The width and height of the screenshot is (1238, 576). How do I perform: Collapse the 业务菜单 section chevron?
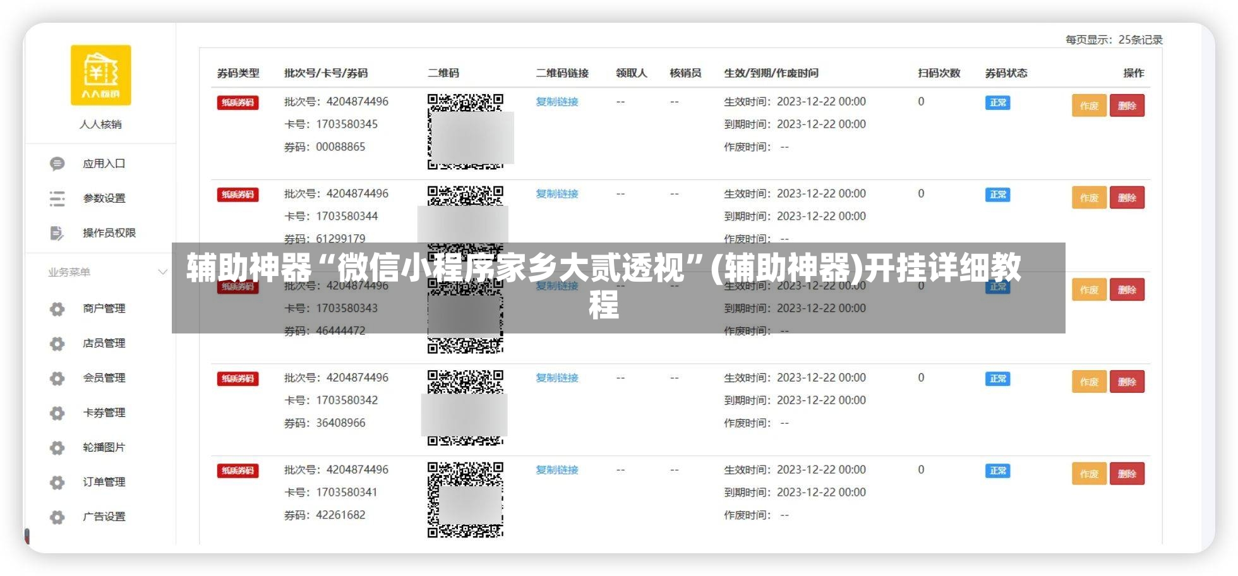tap(162, 272)
